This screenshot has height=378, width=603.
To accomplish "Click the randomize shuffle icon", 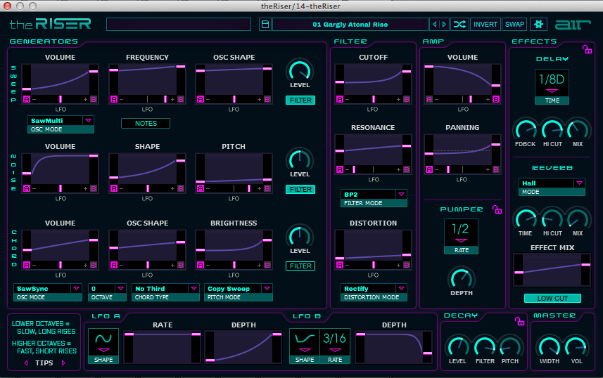I will pos(460,25).
